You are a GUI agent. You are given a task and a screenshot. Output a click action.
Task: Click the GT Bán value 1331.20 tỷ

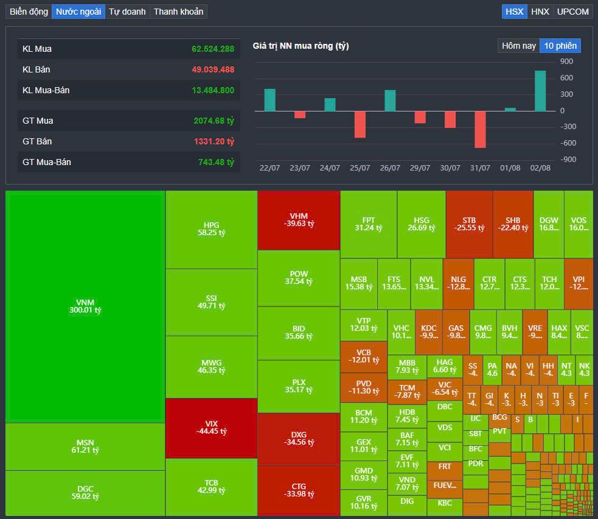[214, 141]
